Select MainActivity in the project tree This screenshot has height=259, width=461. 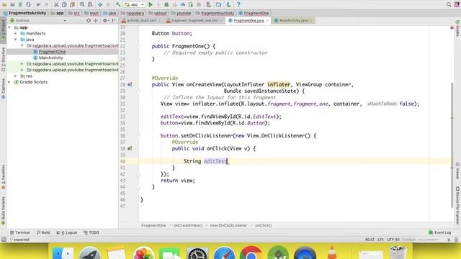(x=51, y=58)
